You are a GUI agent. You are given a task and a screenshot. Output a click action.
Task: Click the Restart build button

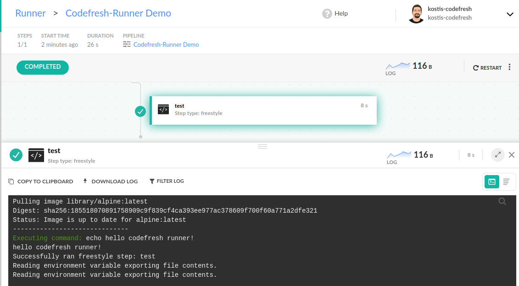pos(487,68)
